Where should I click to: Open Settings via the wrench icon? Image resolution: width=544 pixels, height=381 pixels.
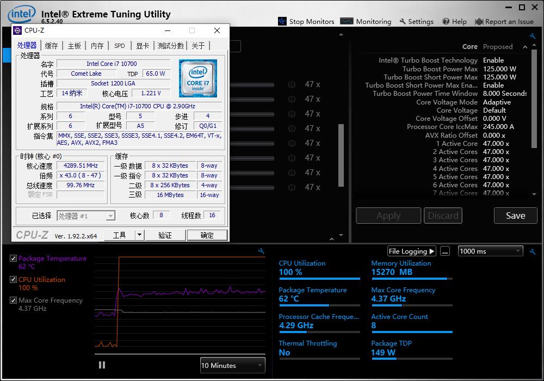click(403, 21)
